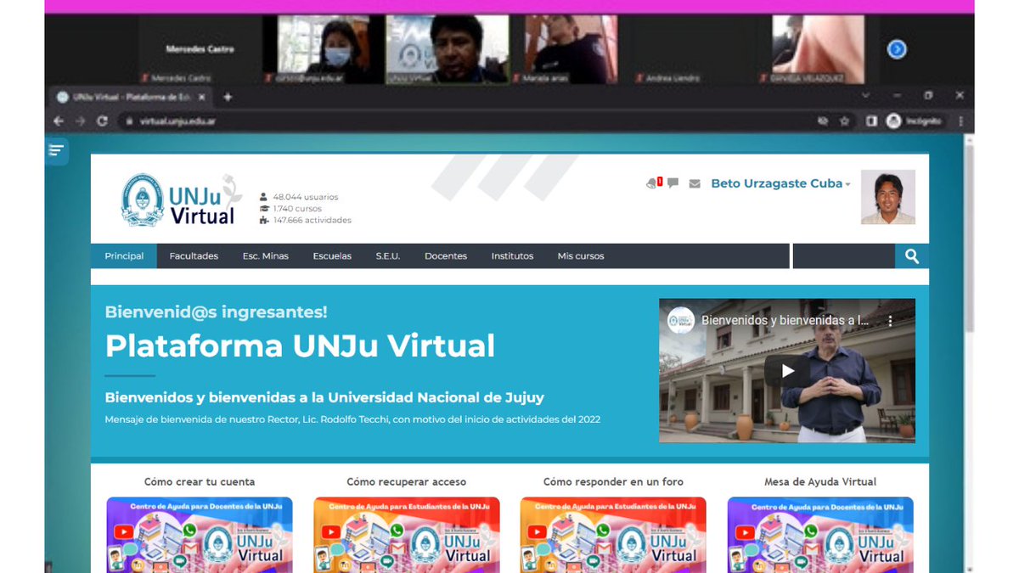Open the Facultades menu
Viewport: 1019px width, 573px height.
pyautogui.click(x=194, y=256)
